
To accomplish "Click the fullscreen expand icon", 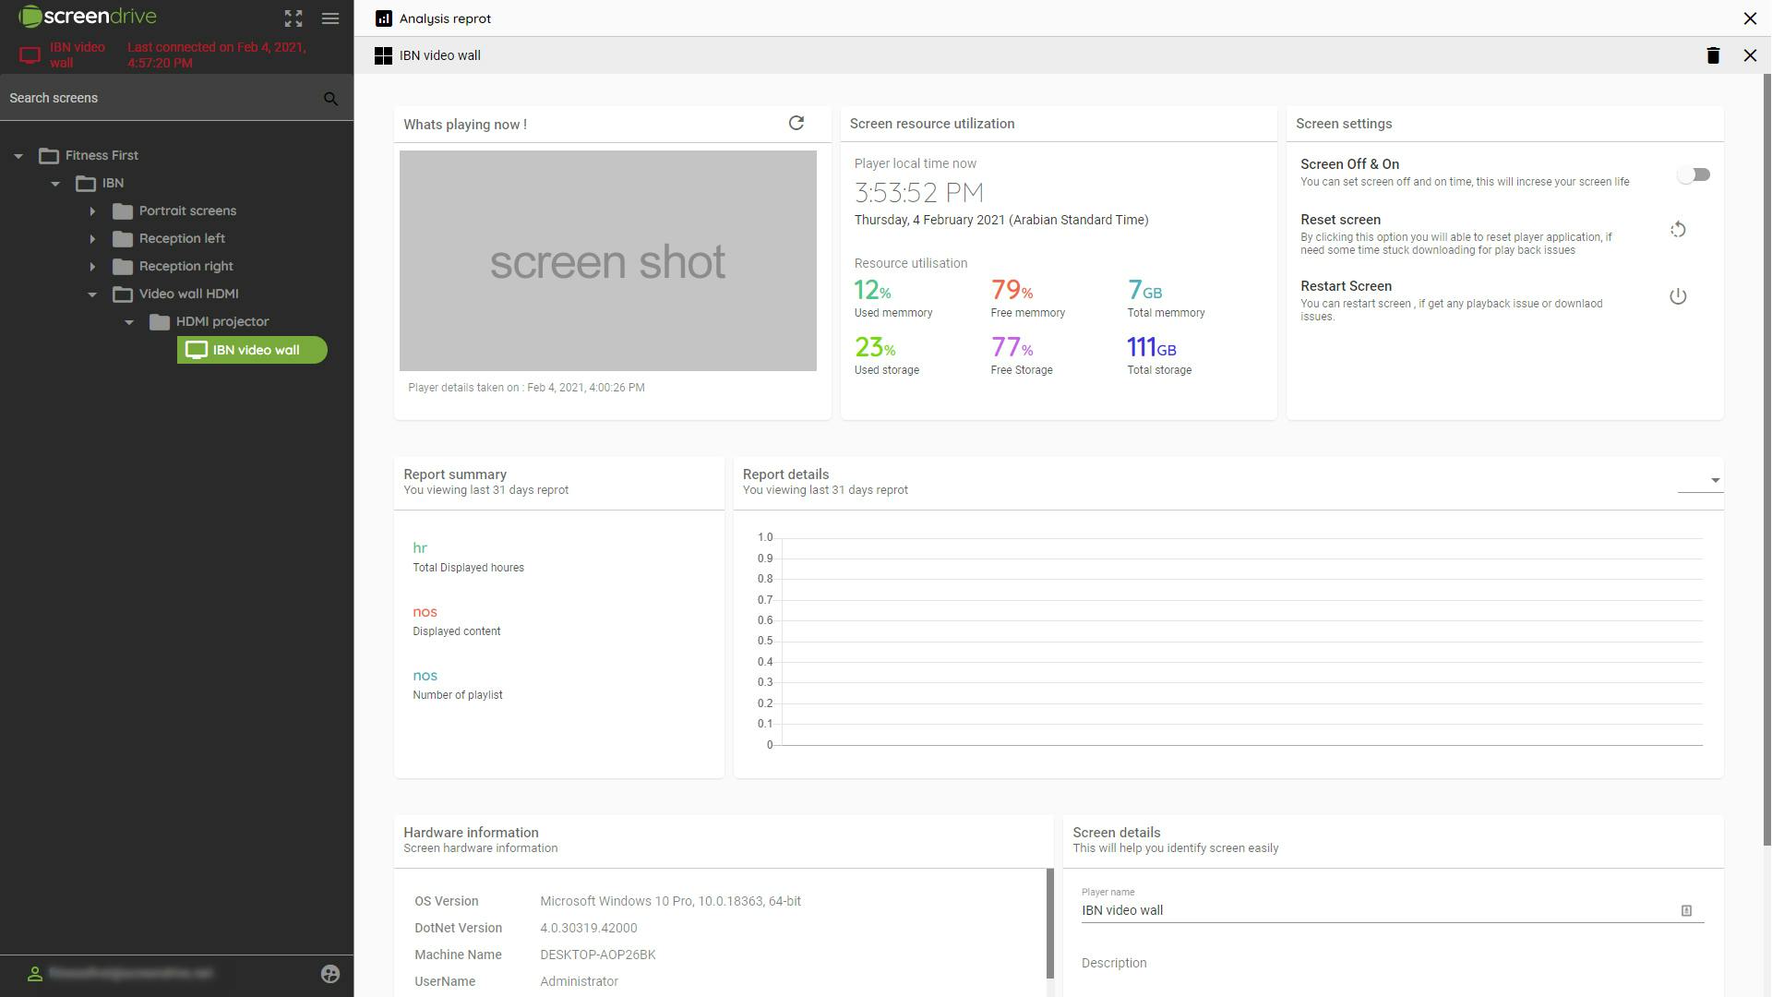I will (x=293, y=18).
